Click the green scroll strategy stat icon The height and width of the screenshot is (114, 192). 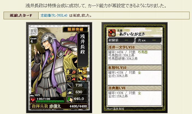pyautogui.click(x=70, y=99)
